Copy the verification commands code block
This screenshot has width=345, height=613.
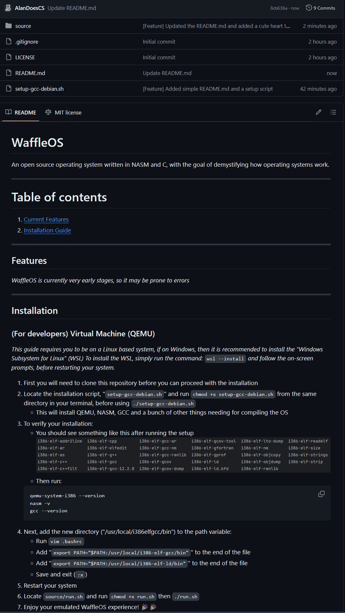point(321,494)
